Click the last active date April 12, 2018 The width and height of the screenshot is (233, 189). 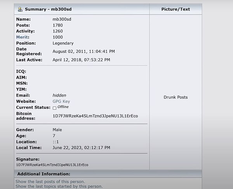pos(81,60)
